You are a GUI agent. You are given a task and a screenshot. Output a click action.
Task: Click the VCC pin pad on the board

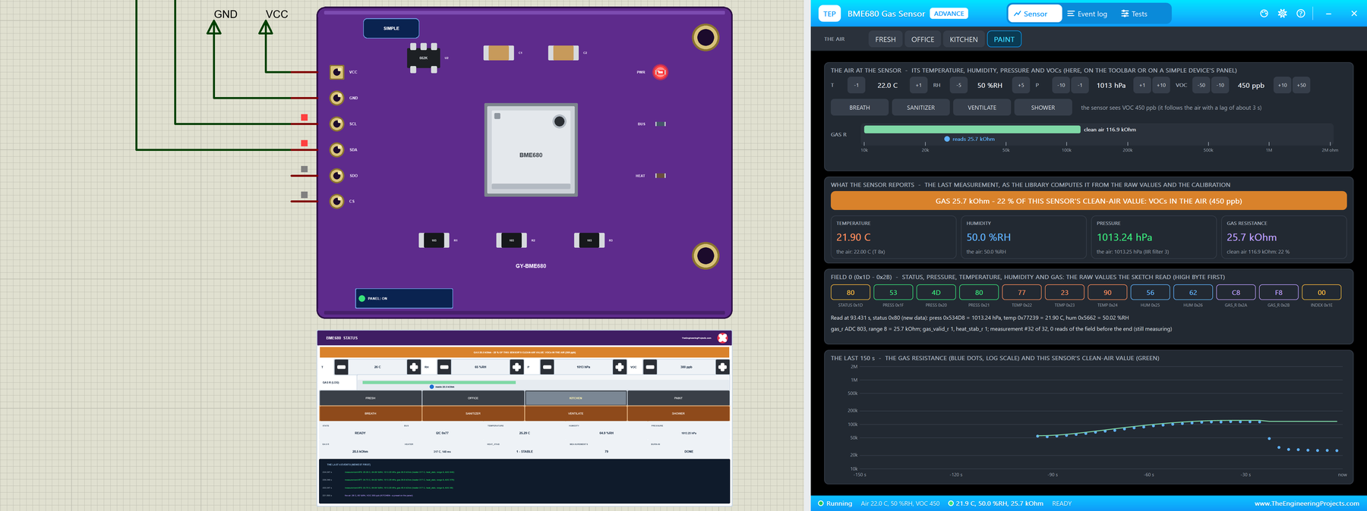click(336, 72)
